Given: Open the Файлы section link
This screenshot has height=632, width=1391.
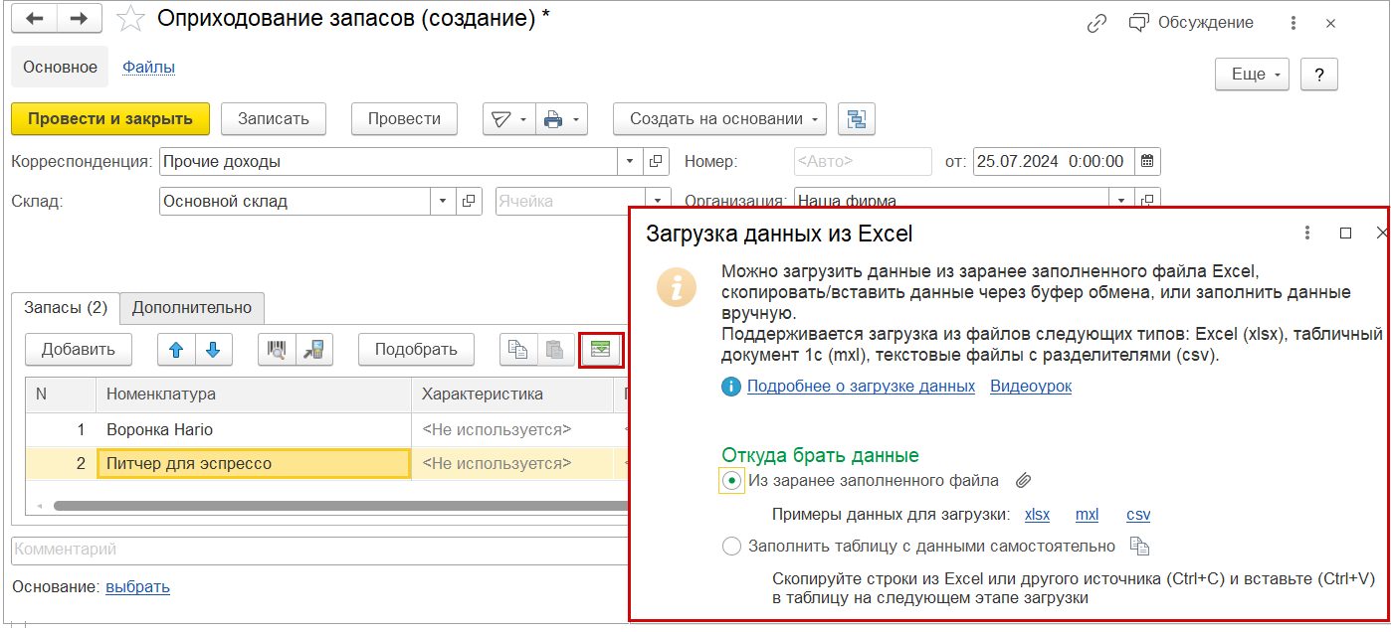Looking at the screenshot, I should 148,68.
